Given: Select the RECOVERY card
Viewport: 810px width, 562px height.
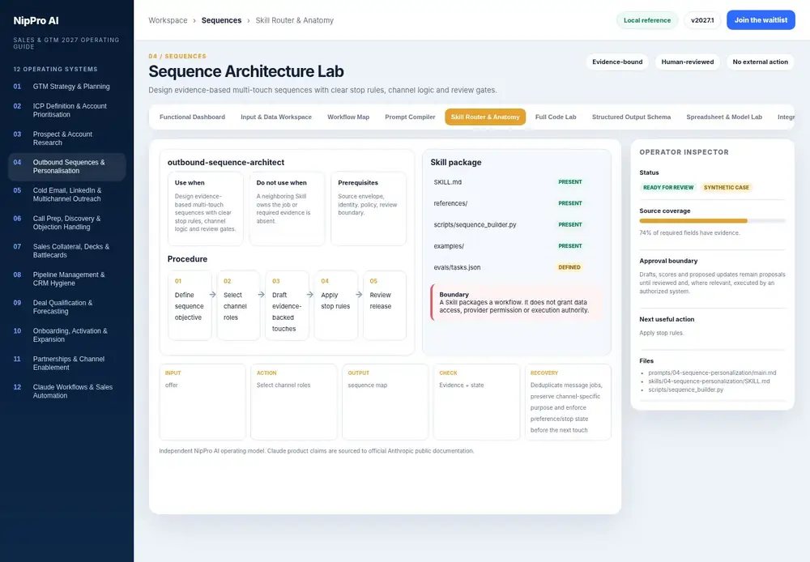Looking at the screenshot, I should point(569,402).
